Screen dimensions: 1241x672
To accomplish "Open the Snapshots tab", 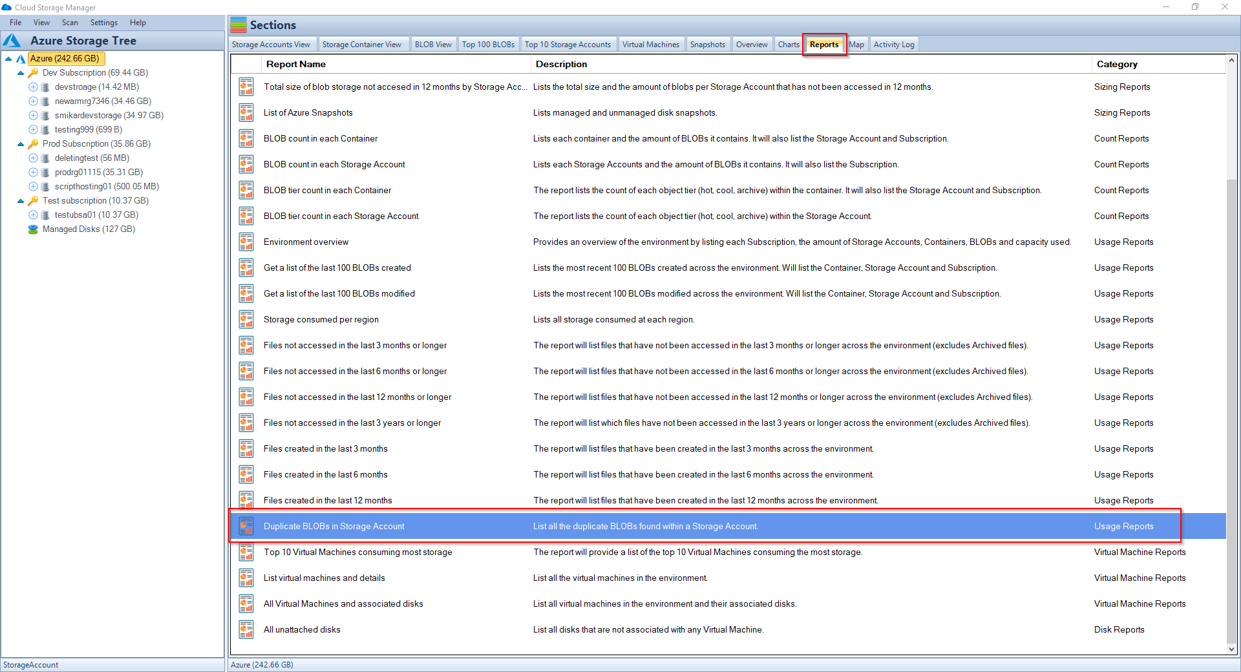I will point(708,45).
